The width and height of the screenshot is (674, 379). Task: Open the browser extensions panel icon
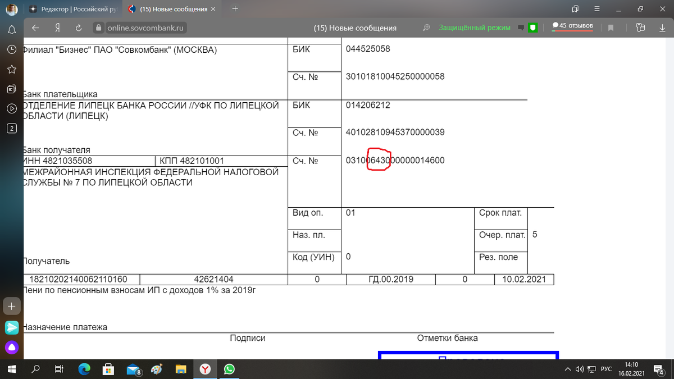(x=641, y=28)
